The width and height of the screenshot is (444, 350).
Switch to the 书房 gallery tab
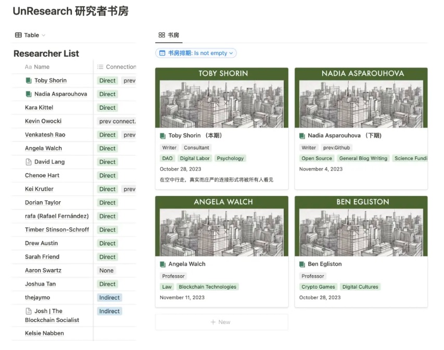169,35
